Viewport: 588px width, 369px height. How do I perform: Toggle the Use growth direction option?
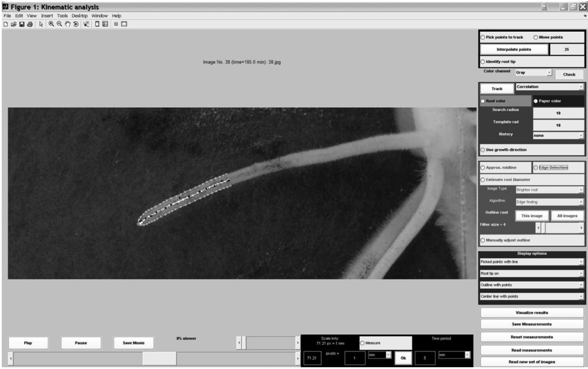point(484,150)
